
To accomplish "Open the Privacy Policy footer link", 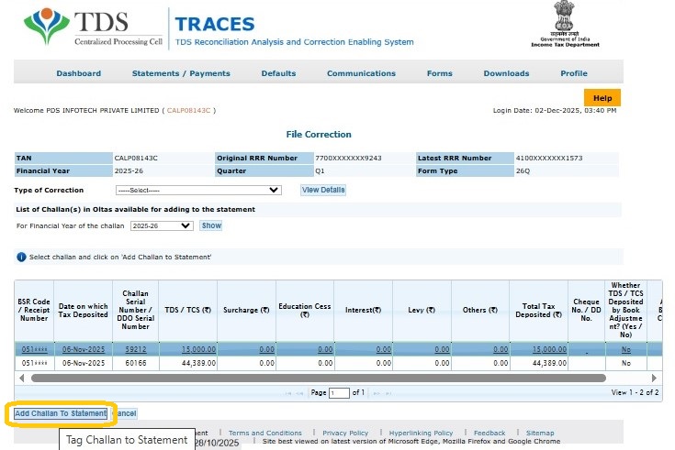I will tap(345, 433).
